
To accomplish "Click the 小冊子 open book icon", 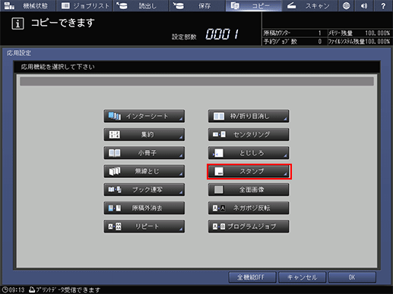I will click(x=115, y=153).
